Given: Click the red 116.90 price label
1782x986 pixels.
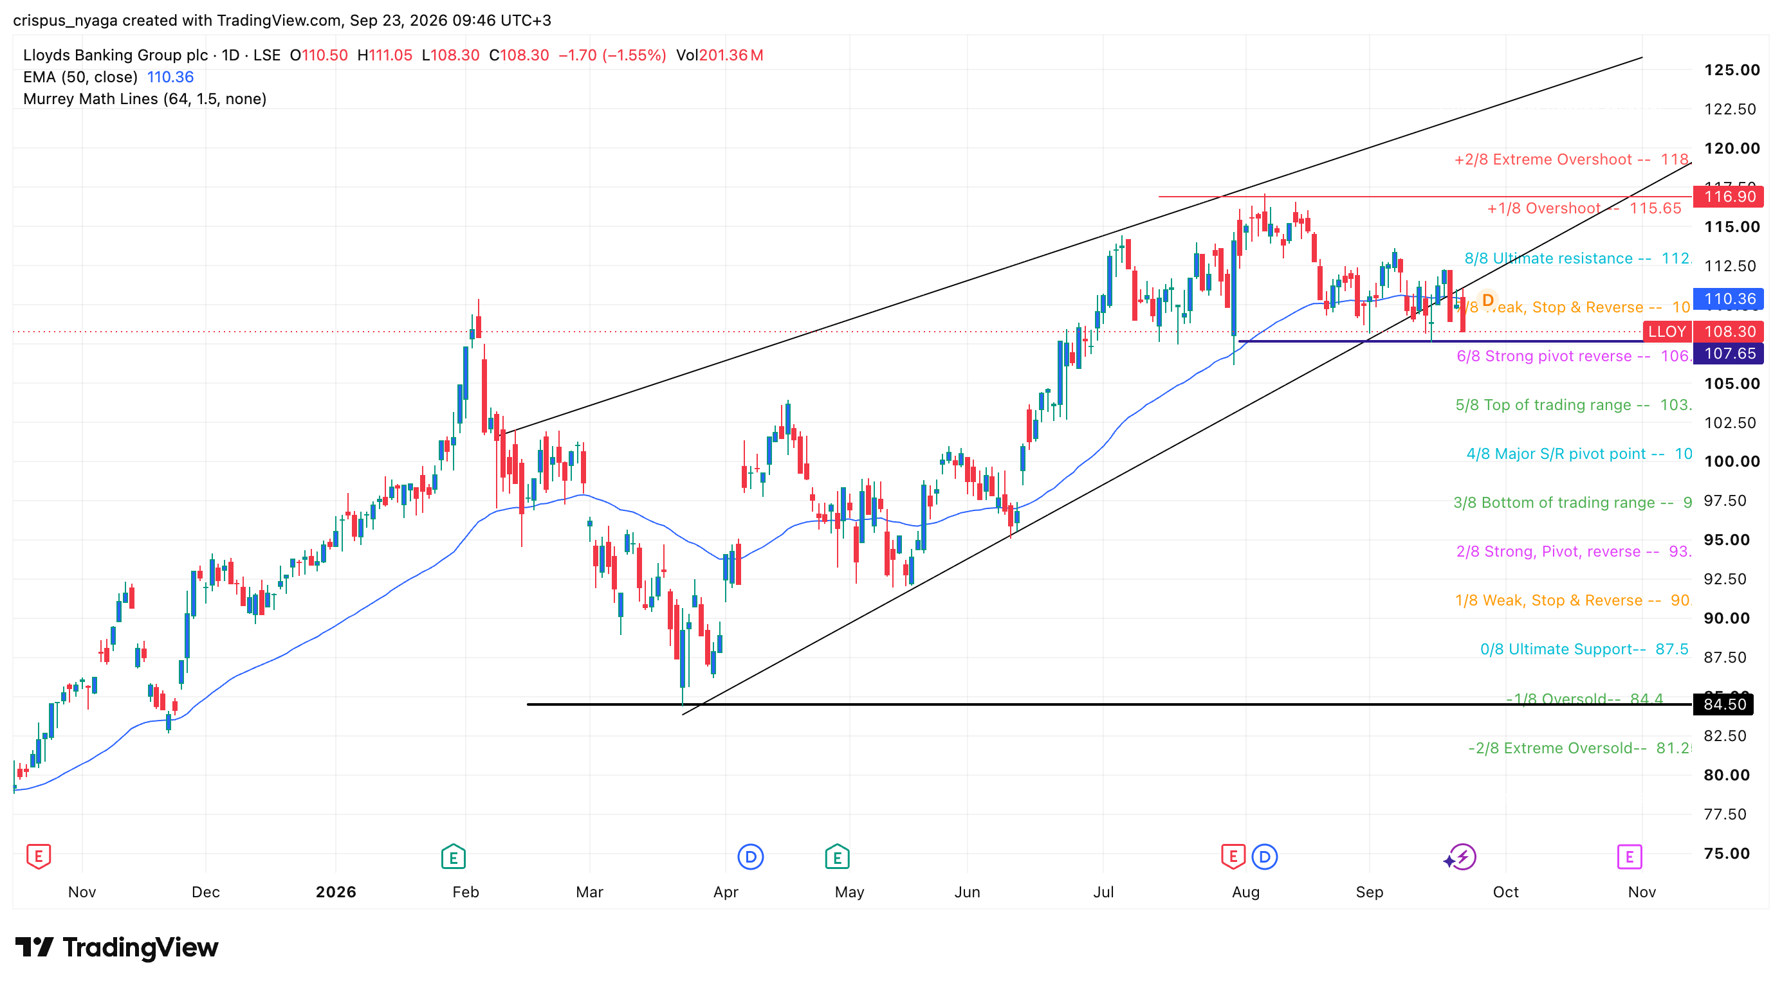Looking at the screenshot, I should point(1729,197).
